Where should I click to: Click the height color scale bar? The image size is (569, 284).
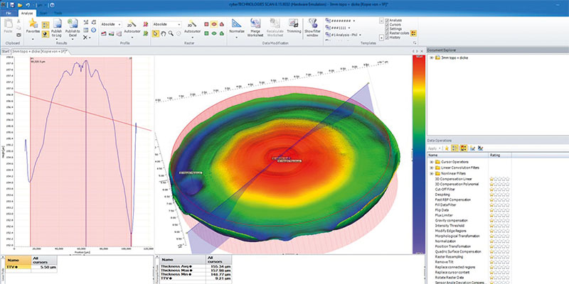(418, 155)
